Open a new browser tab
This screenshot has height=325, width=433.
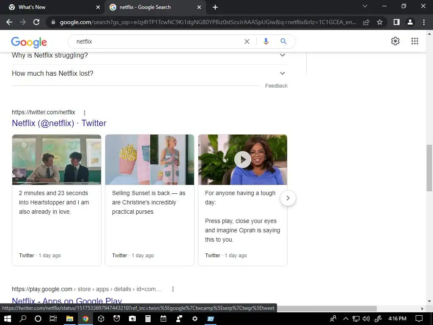(x=215, y=7)
